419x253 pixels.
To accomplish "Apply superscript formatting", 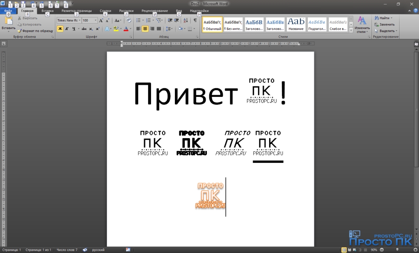I will 98,29.
